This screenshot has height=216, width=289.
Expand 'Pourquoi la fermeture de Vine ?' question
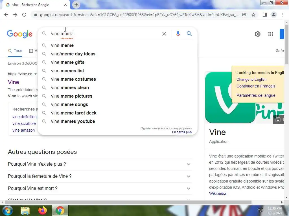[100, 176]
